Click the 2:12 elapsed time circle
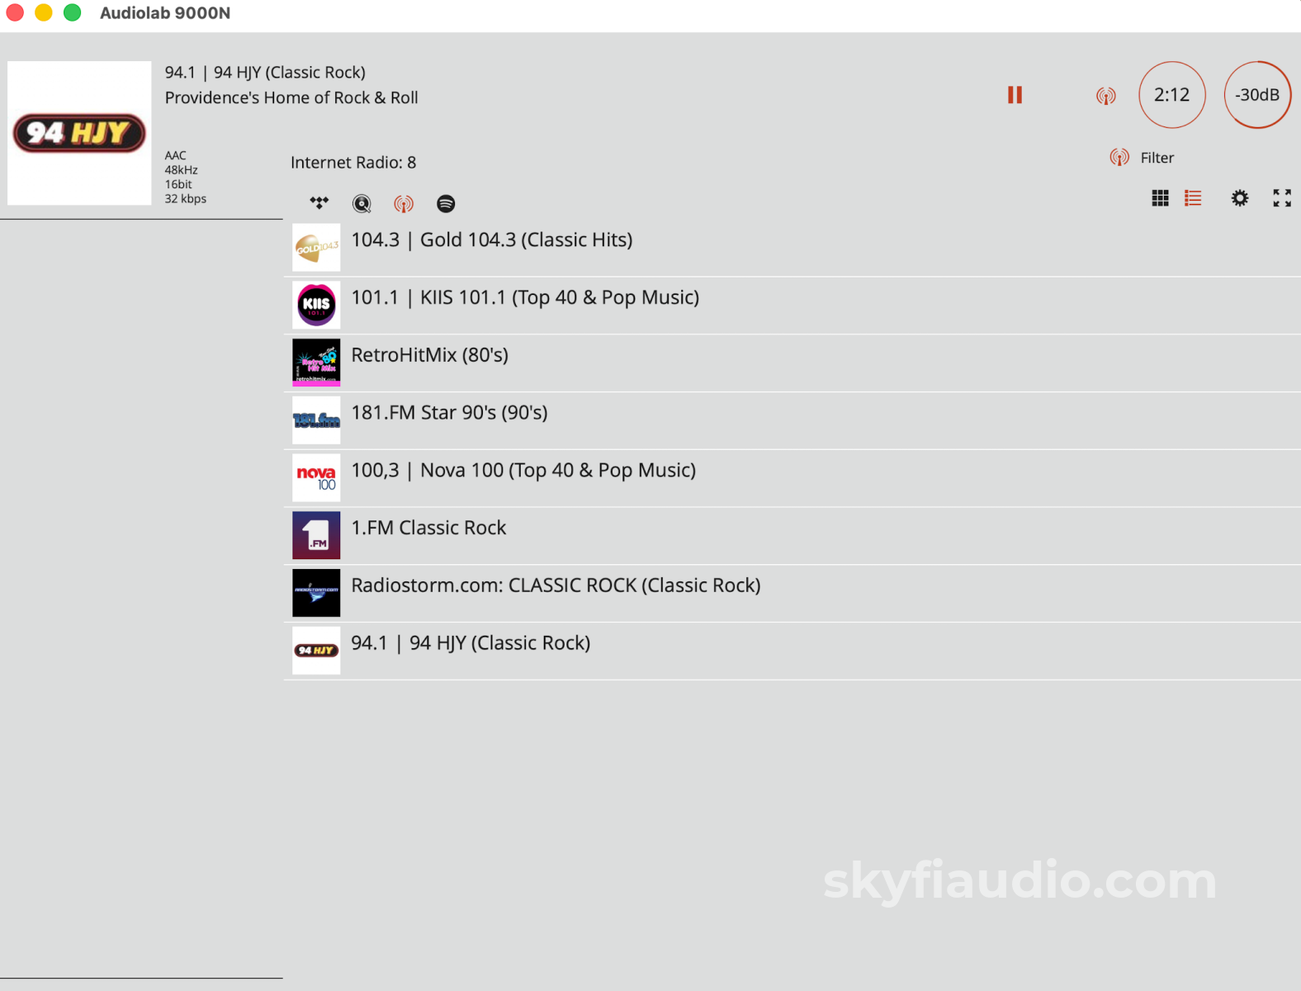This screenshot has width=1301, height=991. pyautogui.click(x=1172, y=95)
